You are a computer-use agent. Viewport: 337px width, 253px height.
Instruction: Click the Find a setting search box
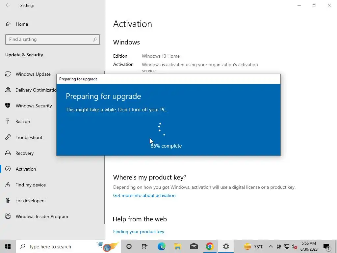(52, 40)
